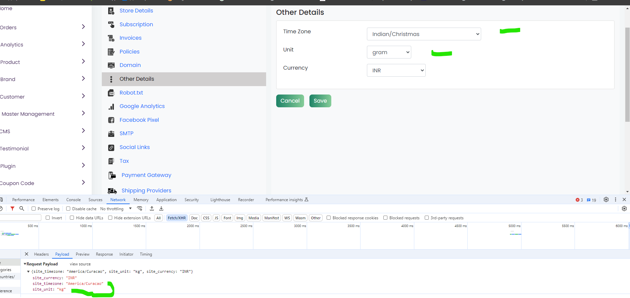The height and width of the screenshot is (298, 630).
Task: Click the page vertical scrollbar
Action: [x=627, y=75]
